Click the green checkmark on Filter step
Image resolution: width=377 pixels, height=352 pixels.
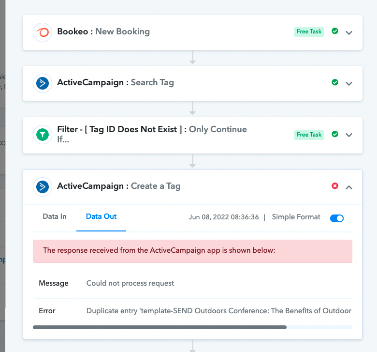(x=335, y=134)
